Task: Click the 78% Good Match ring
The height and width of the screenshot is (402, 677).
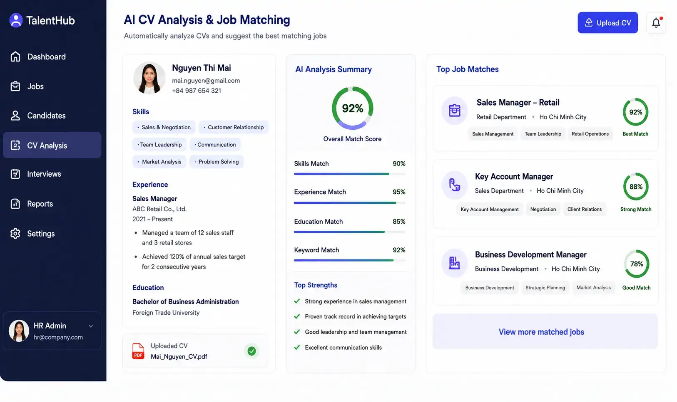Action: [636, 264]
